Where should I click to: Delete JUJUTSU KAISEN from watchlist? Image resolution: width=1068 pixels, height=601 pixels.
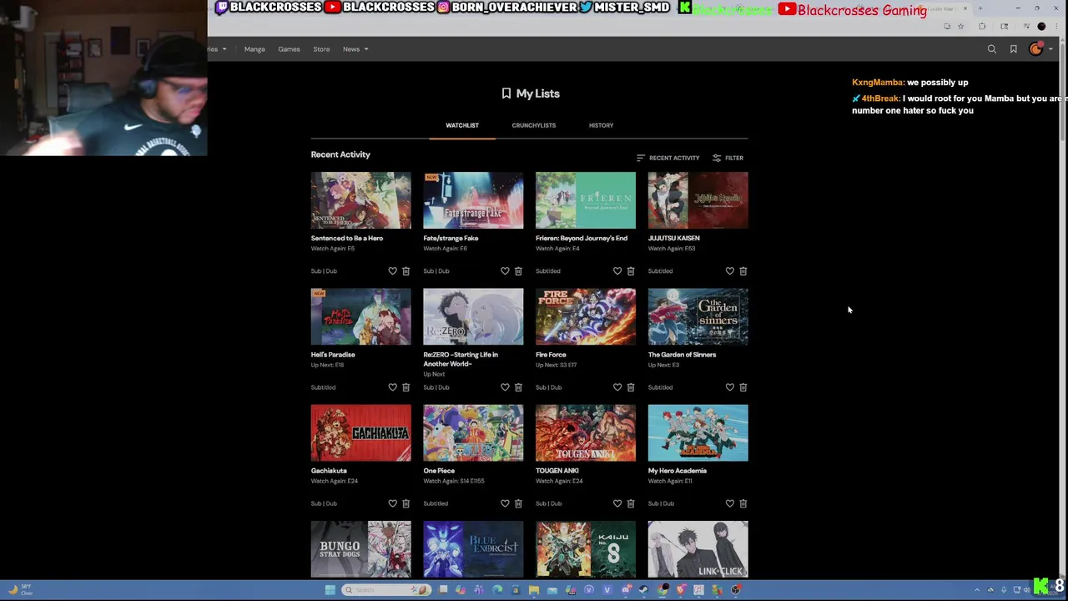[x=743, y=271]
